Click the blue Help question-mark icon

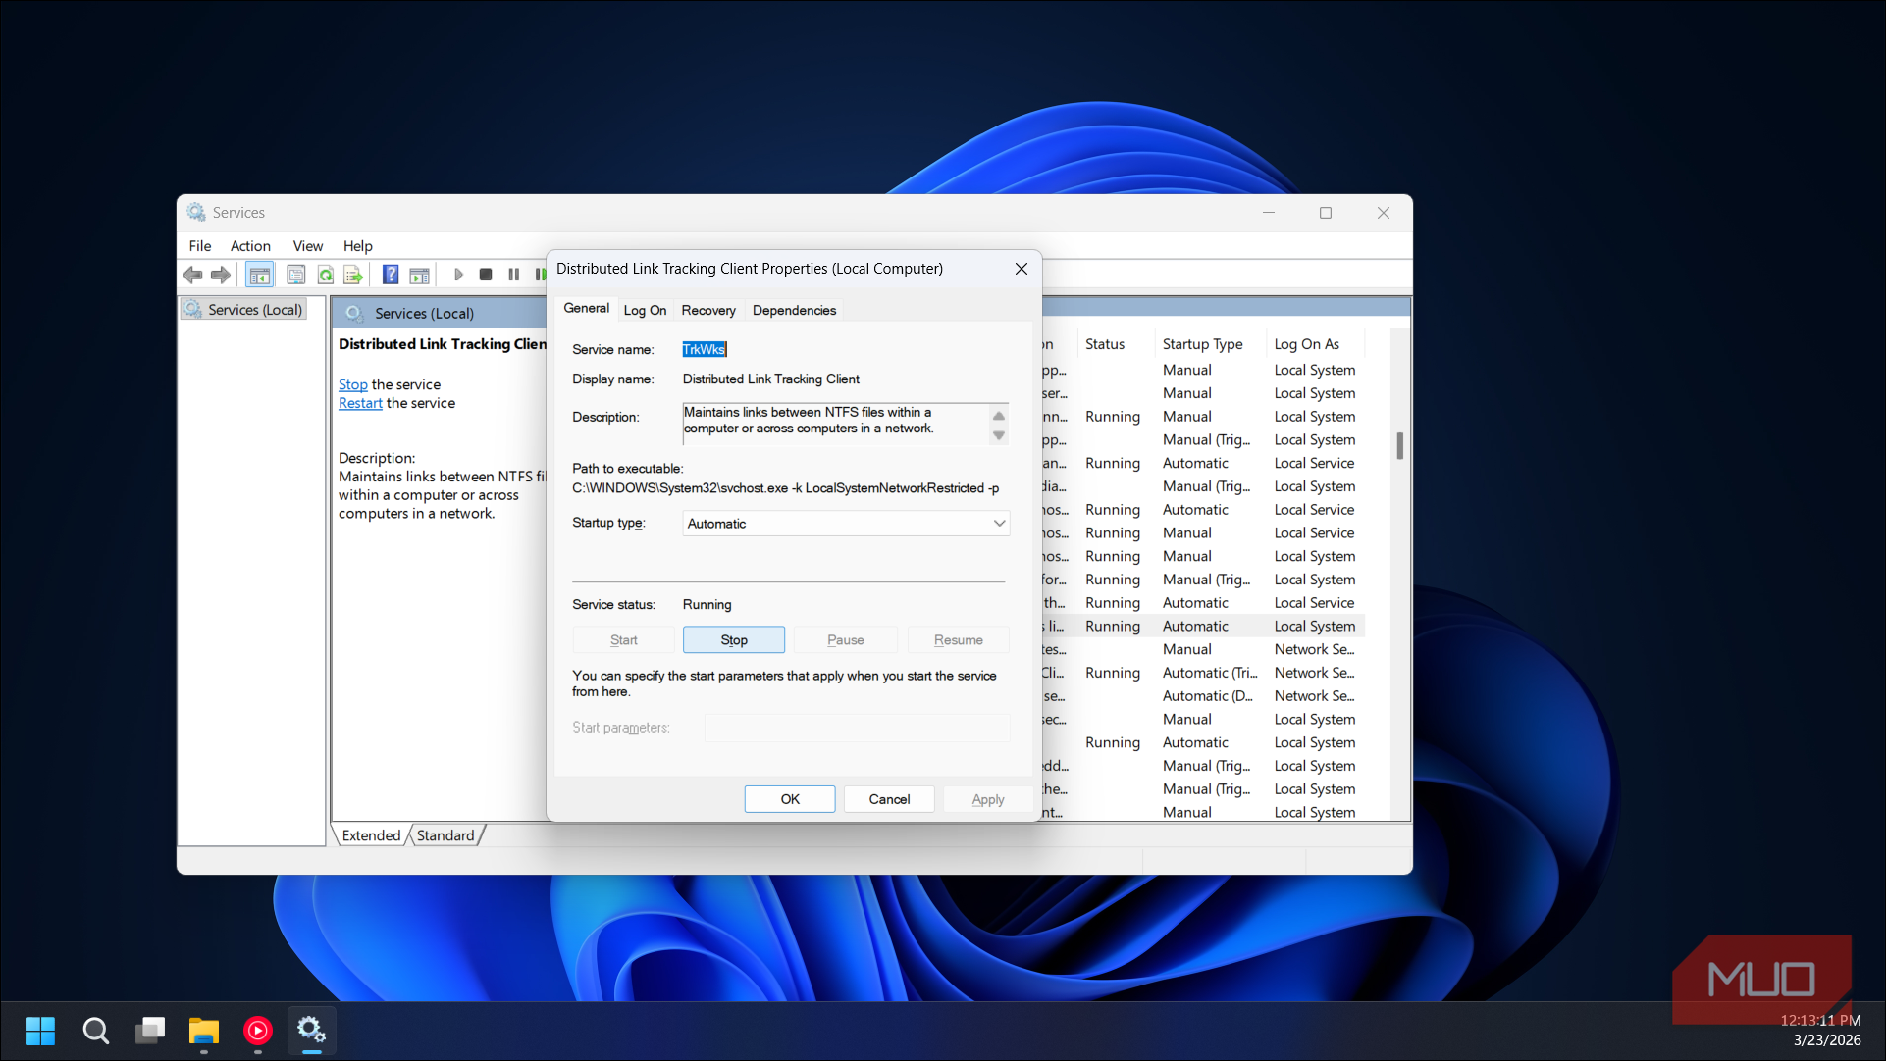tap(391, 276)
